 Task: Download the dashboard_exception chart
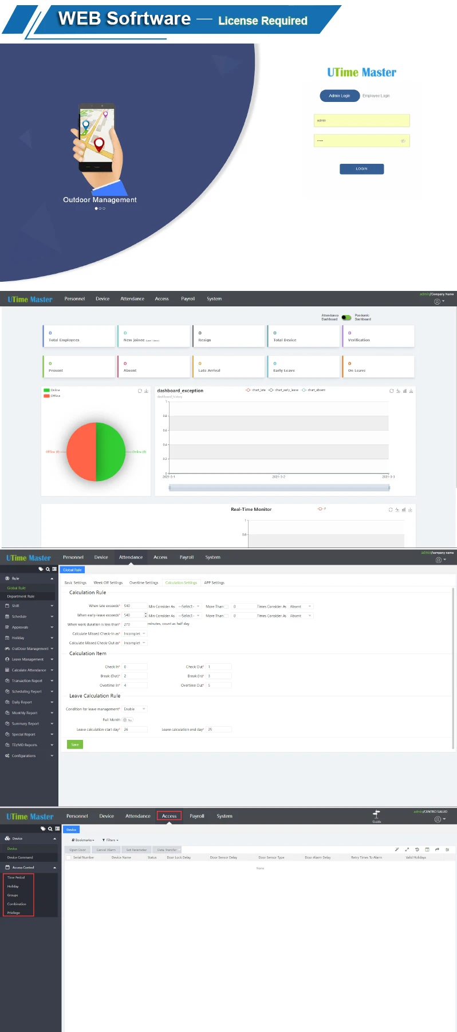pyautogui.click(x=411, y=391)
